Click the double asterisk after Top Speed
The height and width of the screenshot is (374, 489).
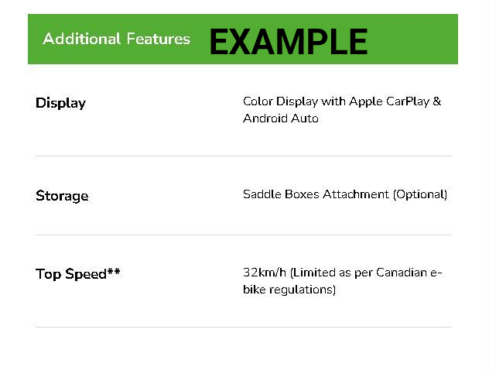tap(114, 272)
